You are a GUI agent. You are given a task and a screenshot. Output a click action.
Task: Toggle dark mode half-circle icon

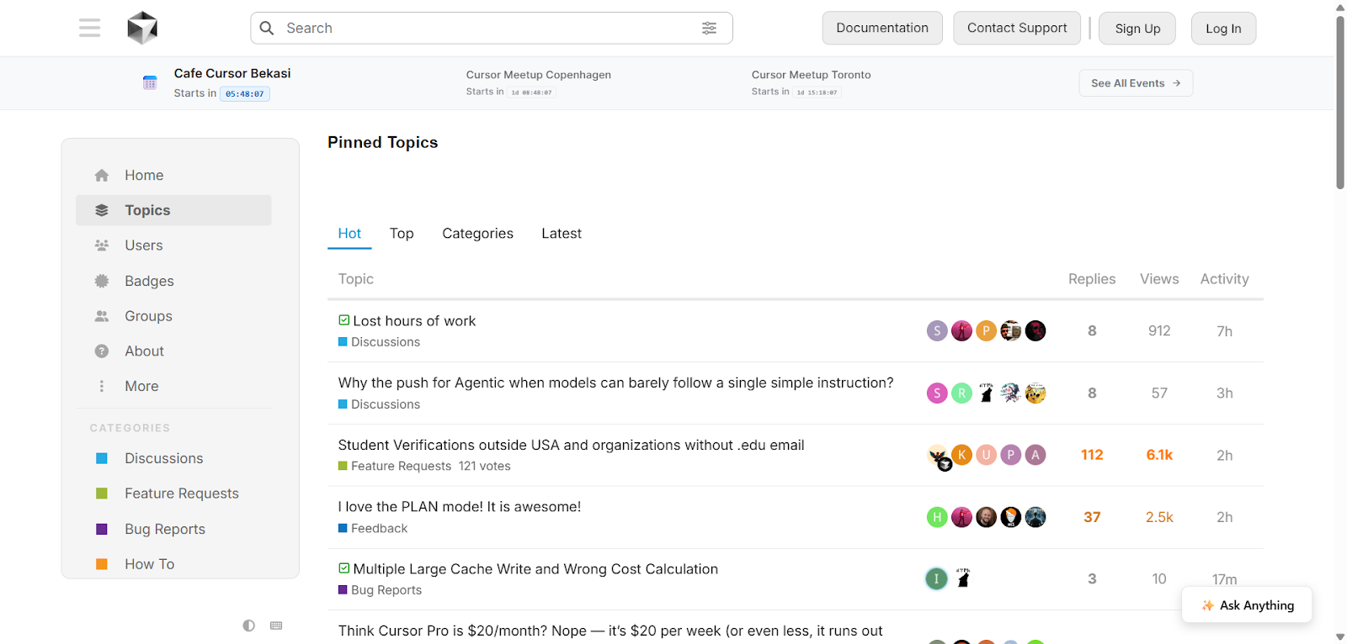coord(249,626)
